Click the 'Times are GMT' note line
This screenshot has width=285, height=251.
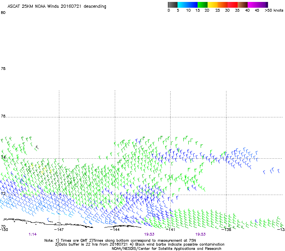coord(120,241)
